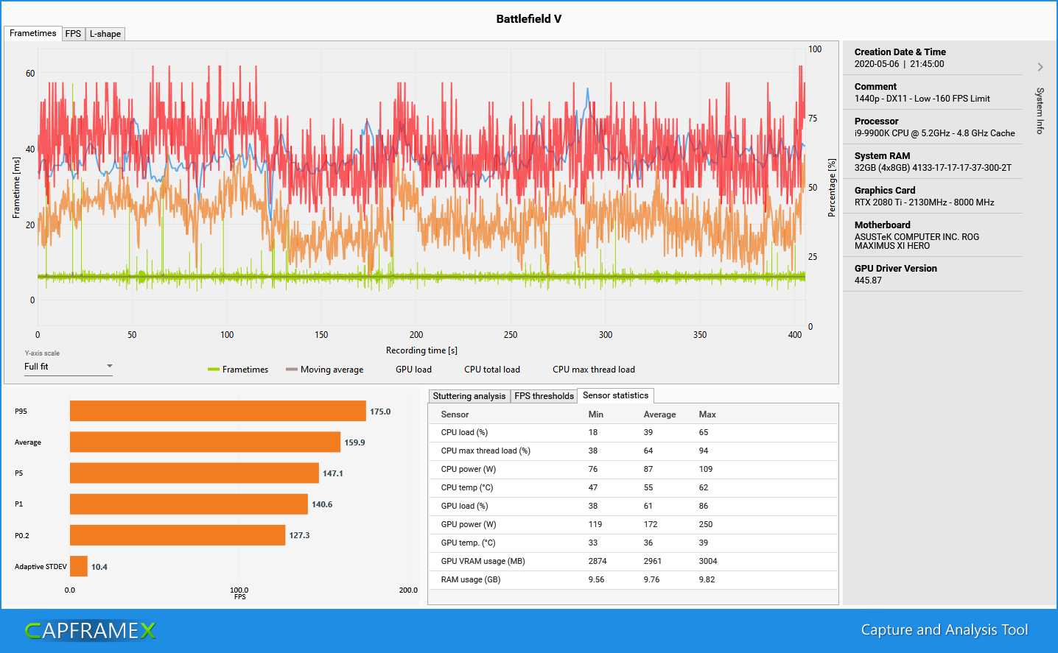Click the comment text 1440p - DX11
The height and width of the screenshot is (653, 1058).
[x=922, y=99]
